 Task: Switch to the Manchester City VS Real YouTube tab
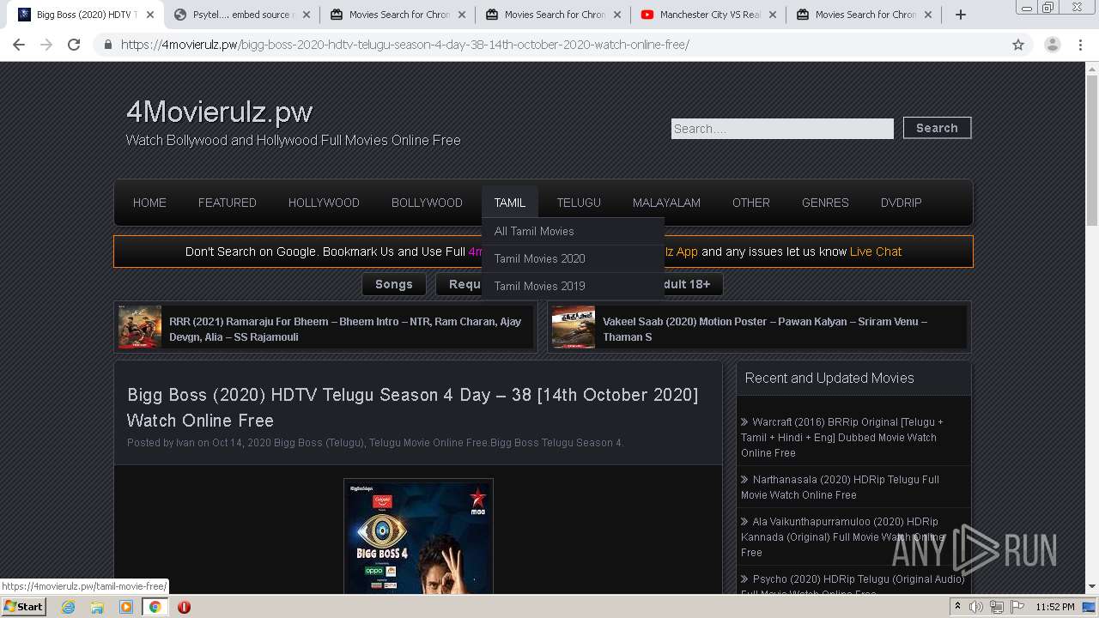pyautogui.click(x=707, y=15)
